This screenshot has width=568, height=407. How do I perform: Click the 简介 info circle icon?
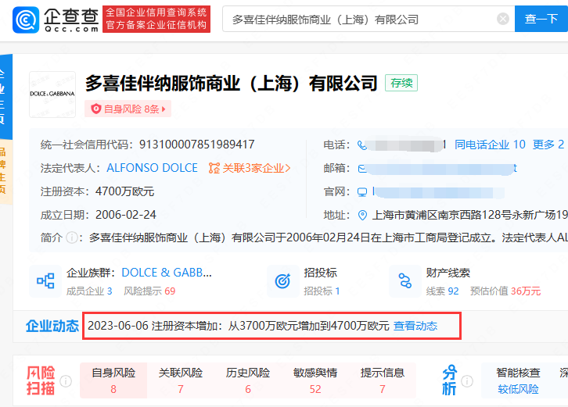coord(72,238)
